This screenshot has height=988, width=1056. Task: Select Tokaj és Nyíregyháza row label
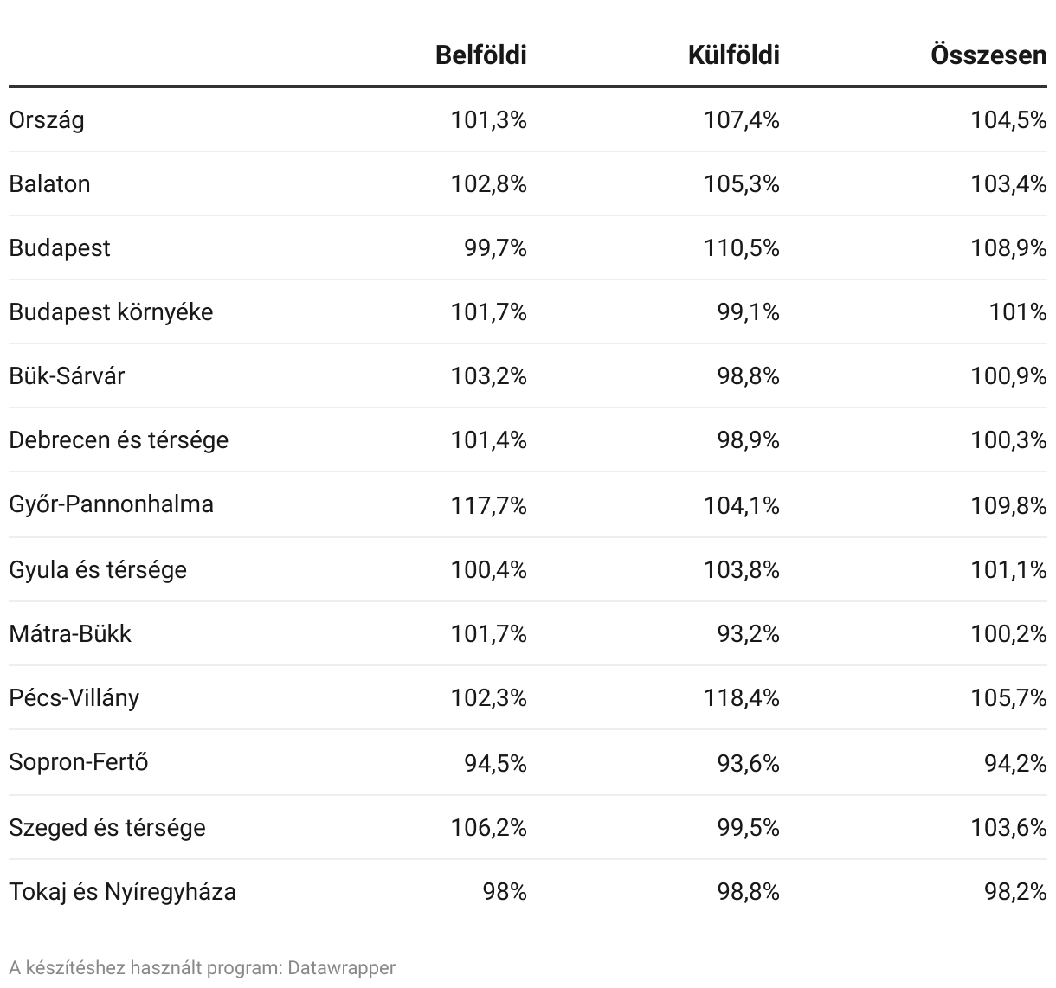pos(122,892)
